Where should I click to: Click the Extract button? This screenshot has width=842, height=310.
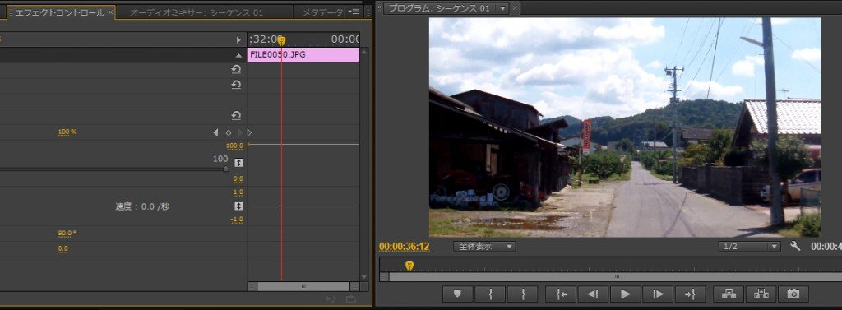click(x=761, y=294)
